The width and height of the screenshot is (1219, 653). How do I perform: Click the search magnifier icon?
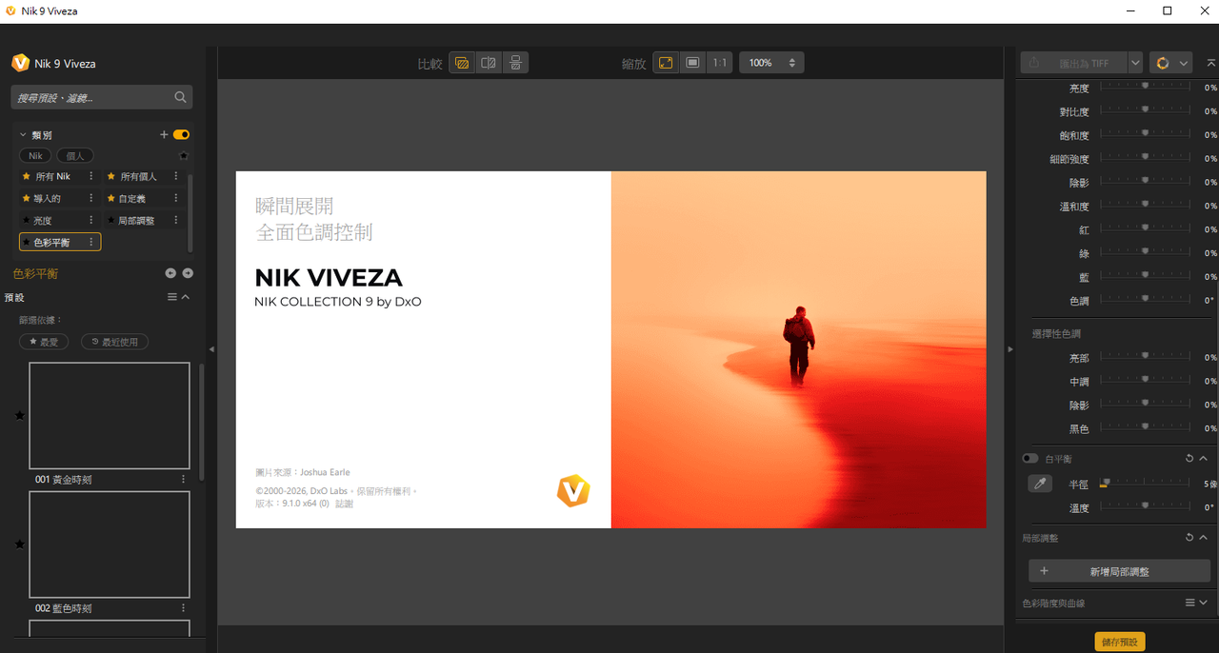[181, 97]
